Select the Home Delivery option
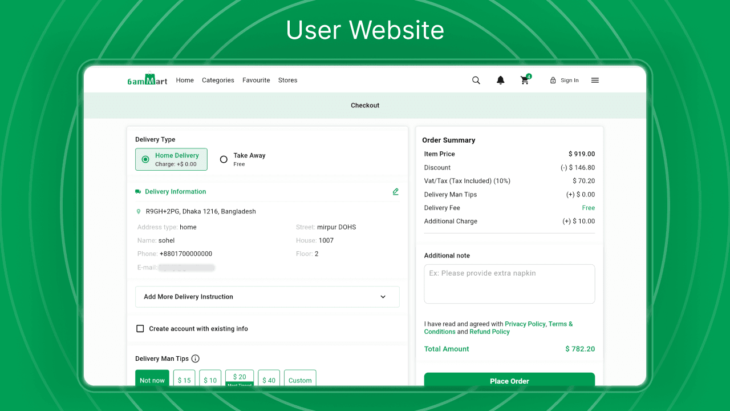This screenshot has width=730, height=411. tap(171, 159)
